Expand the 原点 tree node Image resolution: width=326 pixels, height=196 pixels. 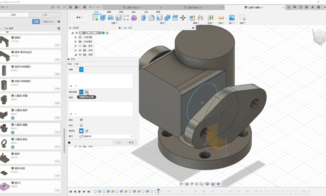point(76,46)
